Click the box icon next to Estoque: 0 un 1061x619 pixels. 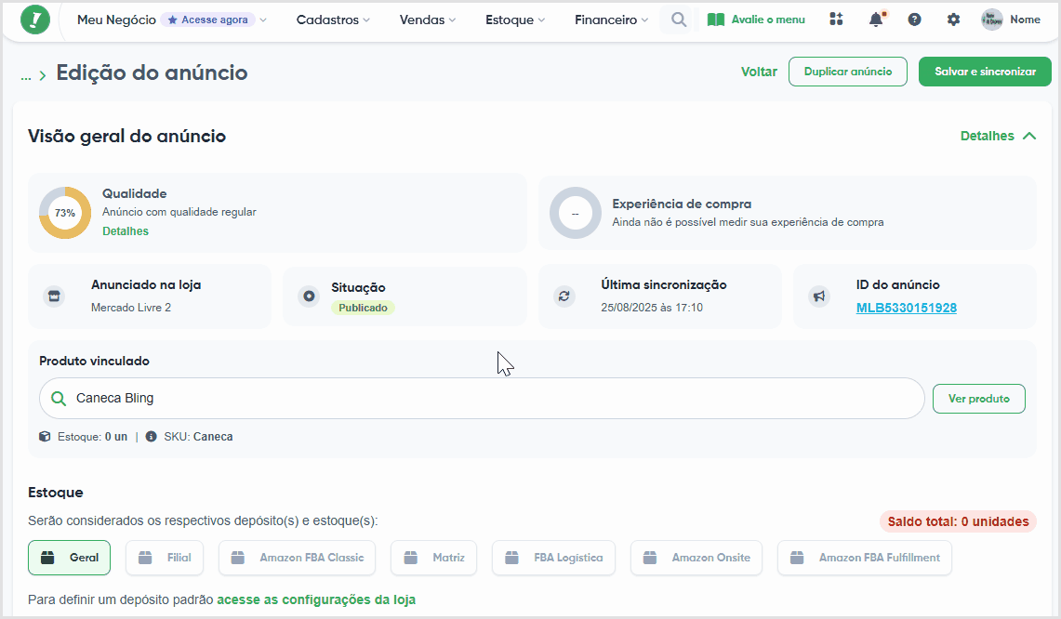pos(45,436)
